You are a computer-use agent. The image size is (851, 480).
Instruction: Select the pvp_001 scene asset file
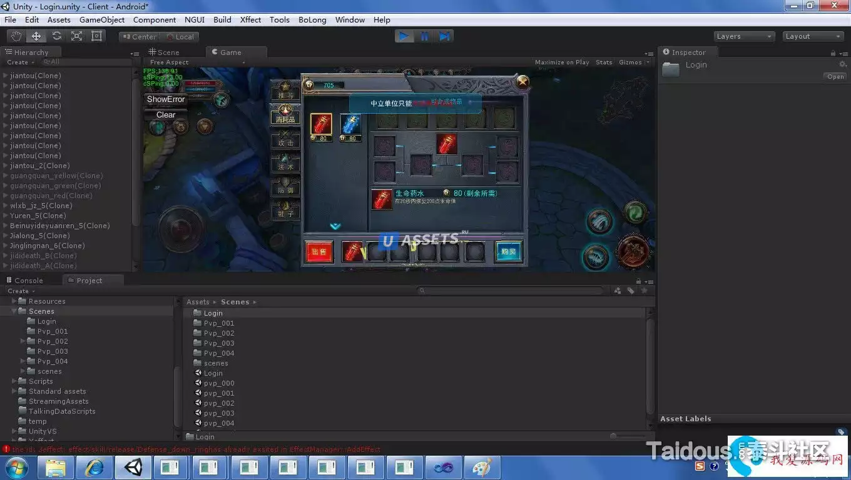[x=215, y=393]
